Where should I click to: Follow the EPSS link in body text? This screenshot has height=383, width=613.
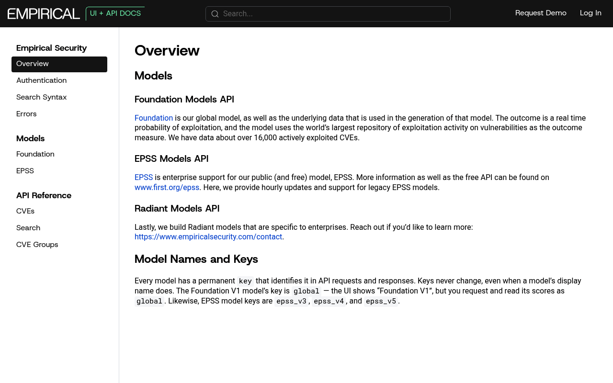(144, 178)
